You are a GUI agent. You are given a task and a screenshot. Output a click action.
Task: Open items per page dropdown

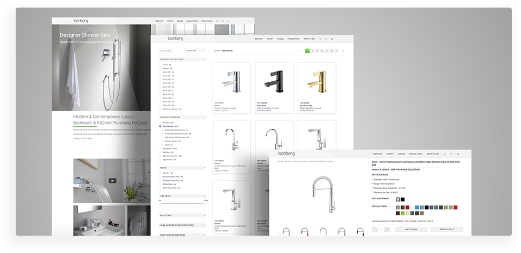[195, 50]
